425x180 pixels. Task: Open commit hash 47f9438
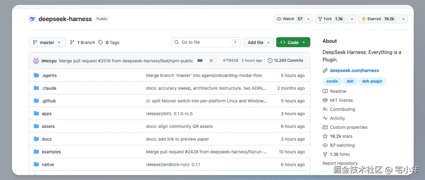230,60
